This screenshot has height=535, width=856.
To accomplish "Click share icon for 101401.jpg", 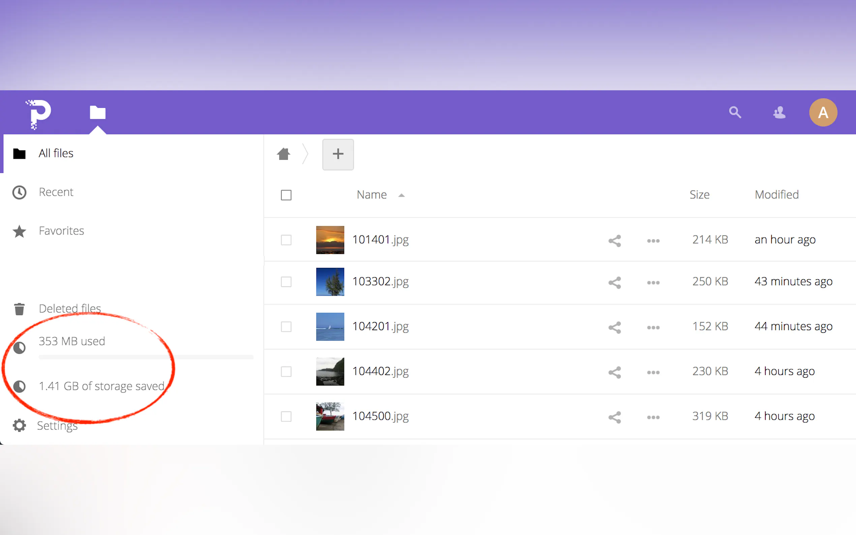I will (615, 241).
